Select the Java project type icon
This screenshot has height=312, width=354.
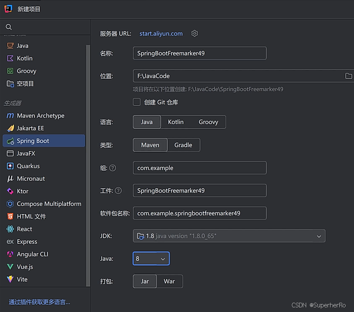coord(10,46)
